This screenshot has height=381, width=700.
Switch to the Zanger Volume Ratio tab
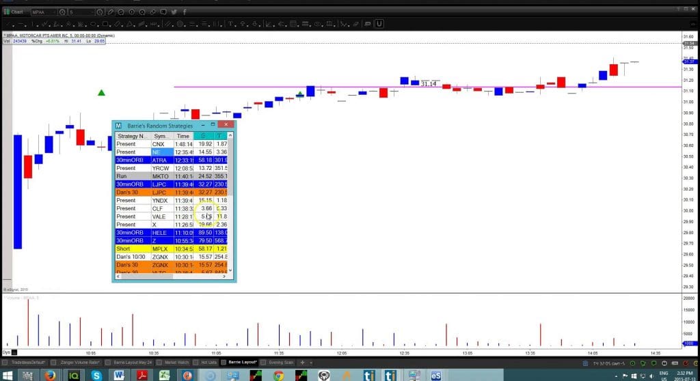pyautogui.click(x=80, y=363)
